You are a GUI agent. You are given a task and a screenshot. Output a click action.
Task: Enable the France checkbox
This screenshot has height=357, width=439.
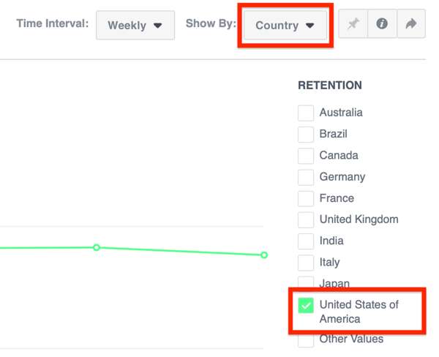click(x=306, y=198)
